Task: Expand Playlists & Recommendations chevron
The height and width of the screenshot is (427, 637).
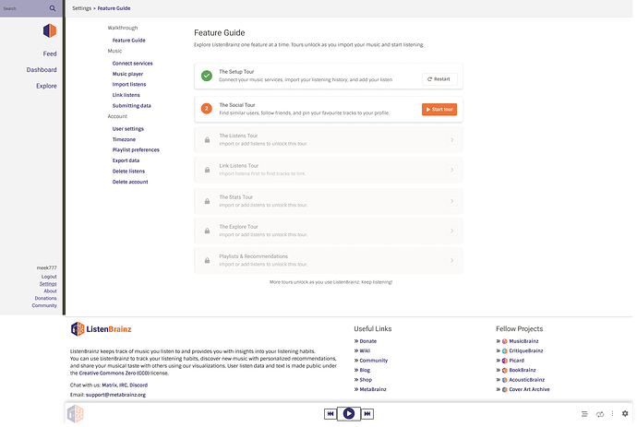Action: click(x=451, y=261)
